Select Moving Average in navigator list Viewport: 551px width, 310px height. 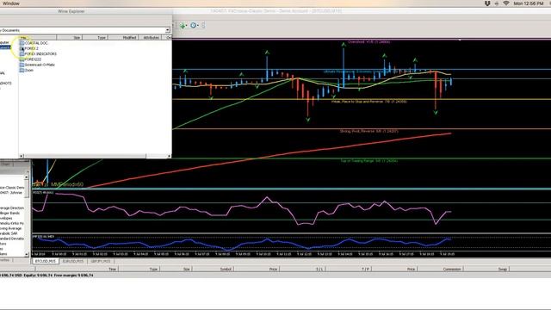(x=11, y=228)
